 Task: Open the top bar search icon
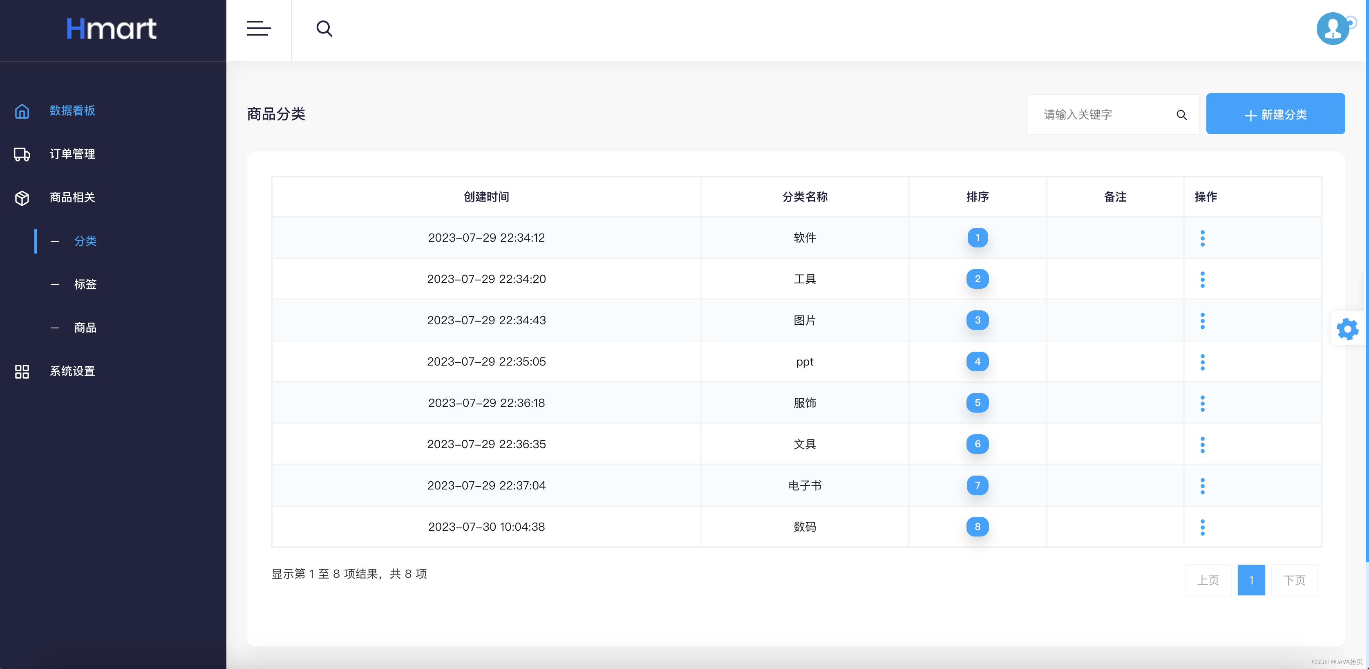[324, 29]
